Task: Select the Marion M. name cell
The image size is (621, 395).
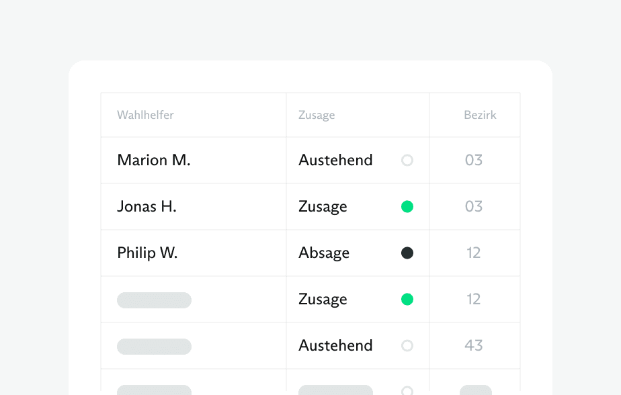Action: coord(154,161)
